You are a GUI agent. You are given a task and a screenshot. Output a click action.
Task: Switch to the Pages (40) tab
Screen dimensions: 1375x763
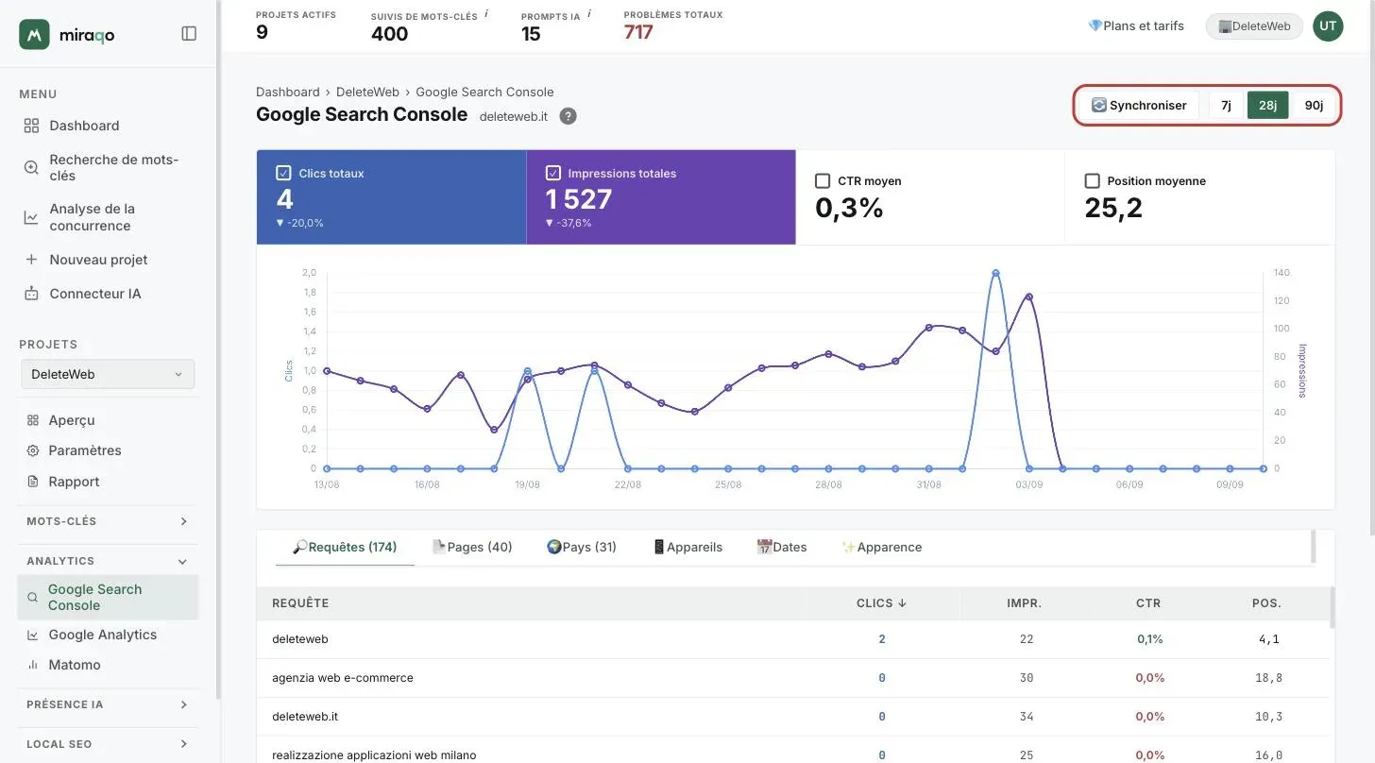tap(472, 547)
